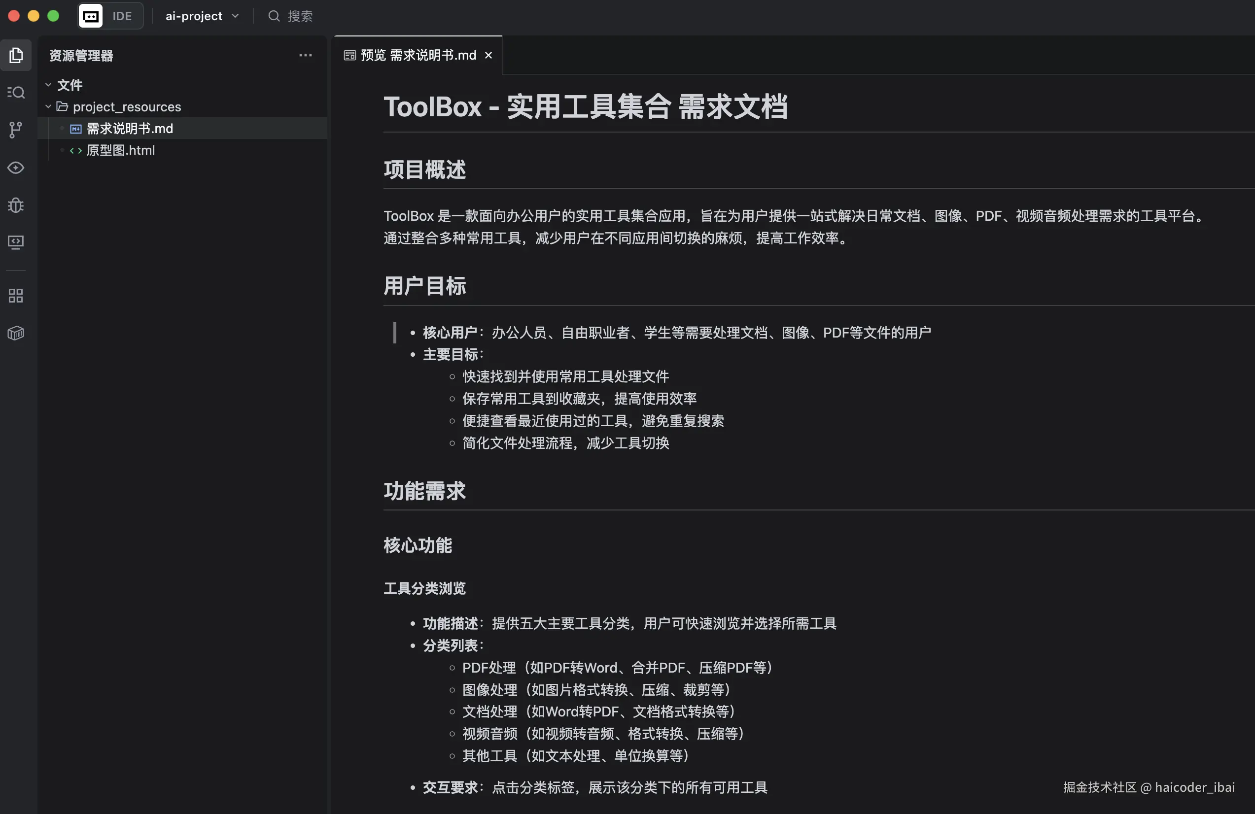Screen dimensions: 1255x814
Task: Collapse the 文件 section
Action: pyautogui.click(x=48, y=85)
